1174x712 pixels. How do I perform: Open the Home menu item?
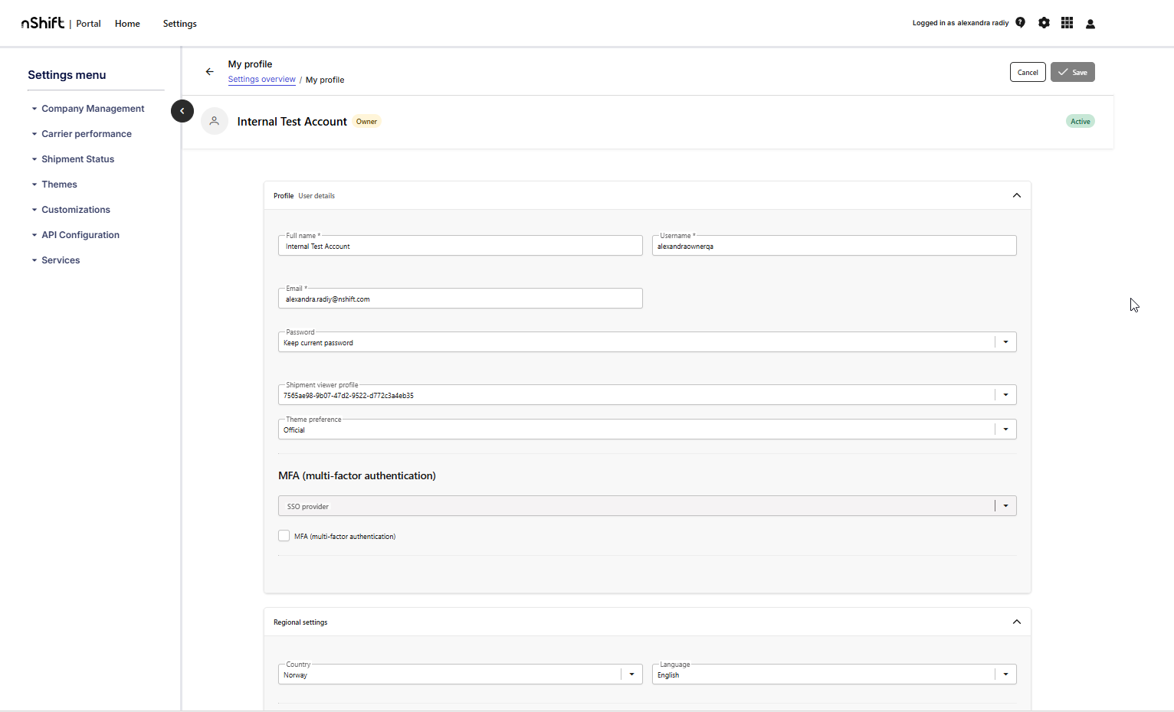[x=127, y=24]
